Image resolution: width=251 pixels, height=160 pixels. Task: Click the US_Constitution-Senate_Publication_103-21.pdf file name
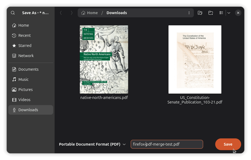[x=195, y=100]
